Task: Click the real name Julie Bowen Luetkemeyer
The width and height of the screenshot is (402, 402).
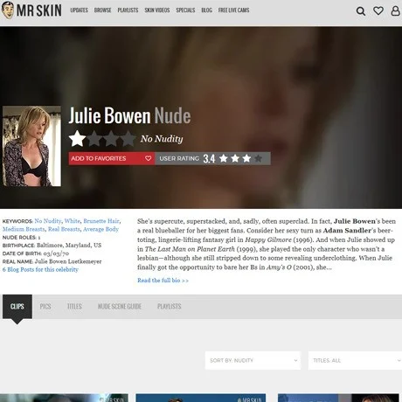Action: pos(68,261)
